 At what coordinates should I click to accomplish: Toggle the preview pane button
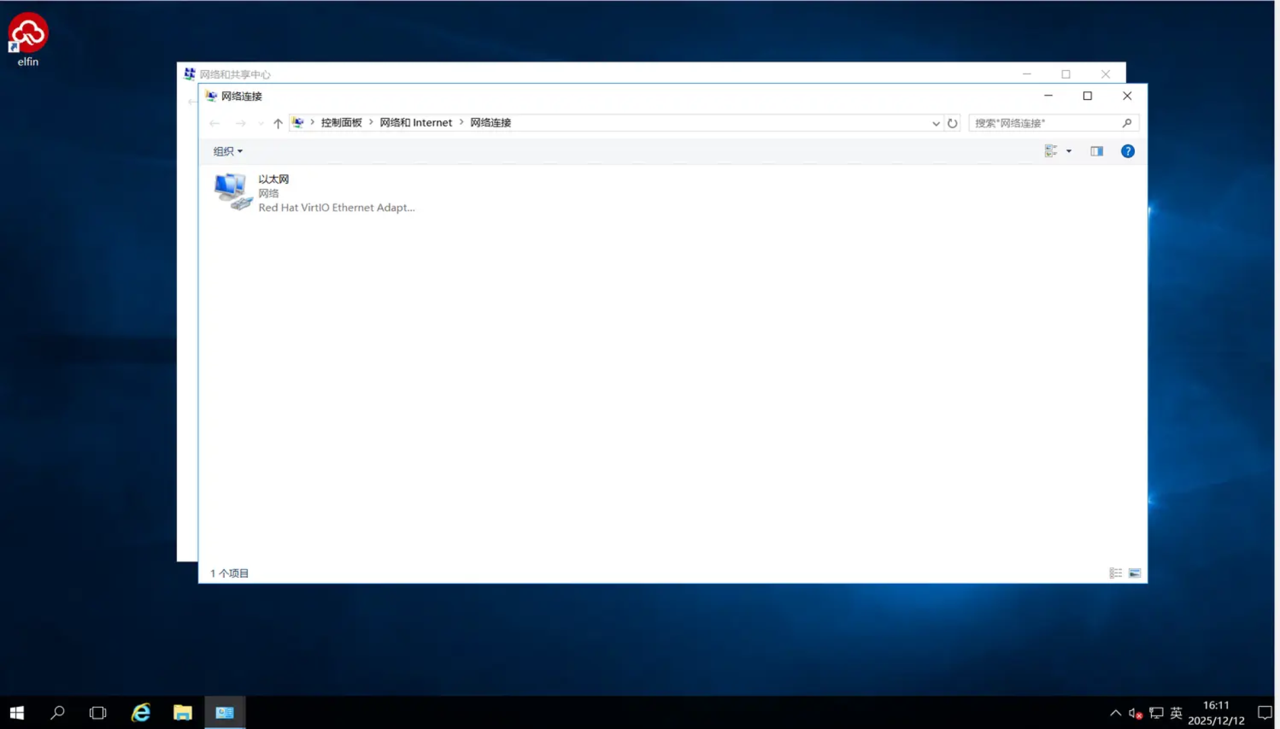1096,151
